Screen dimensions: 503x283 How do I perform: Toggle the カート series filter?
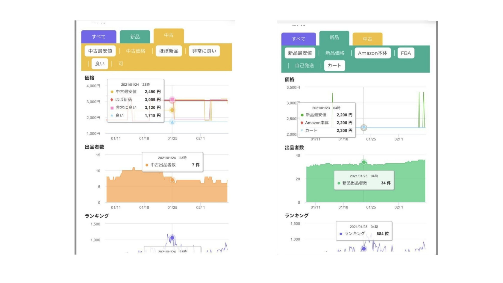click(334, 66)
